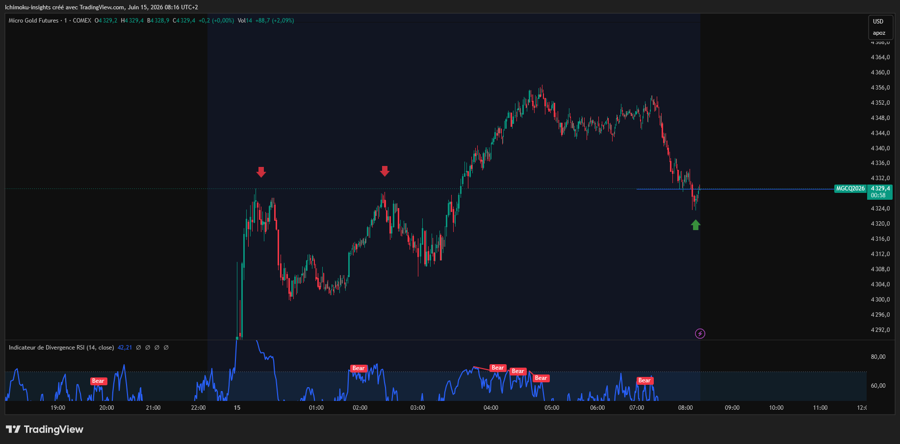Click the 09:00 time axis label
Viewport: 900px width, 444px height.
[732, 408]
